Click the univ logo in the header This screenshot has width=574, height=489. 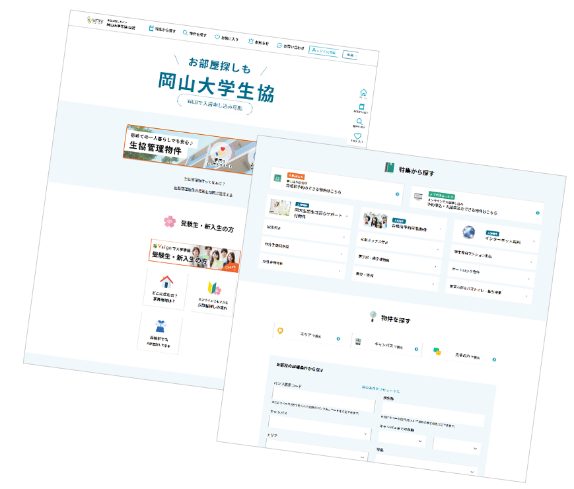(x=95, y=20)
